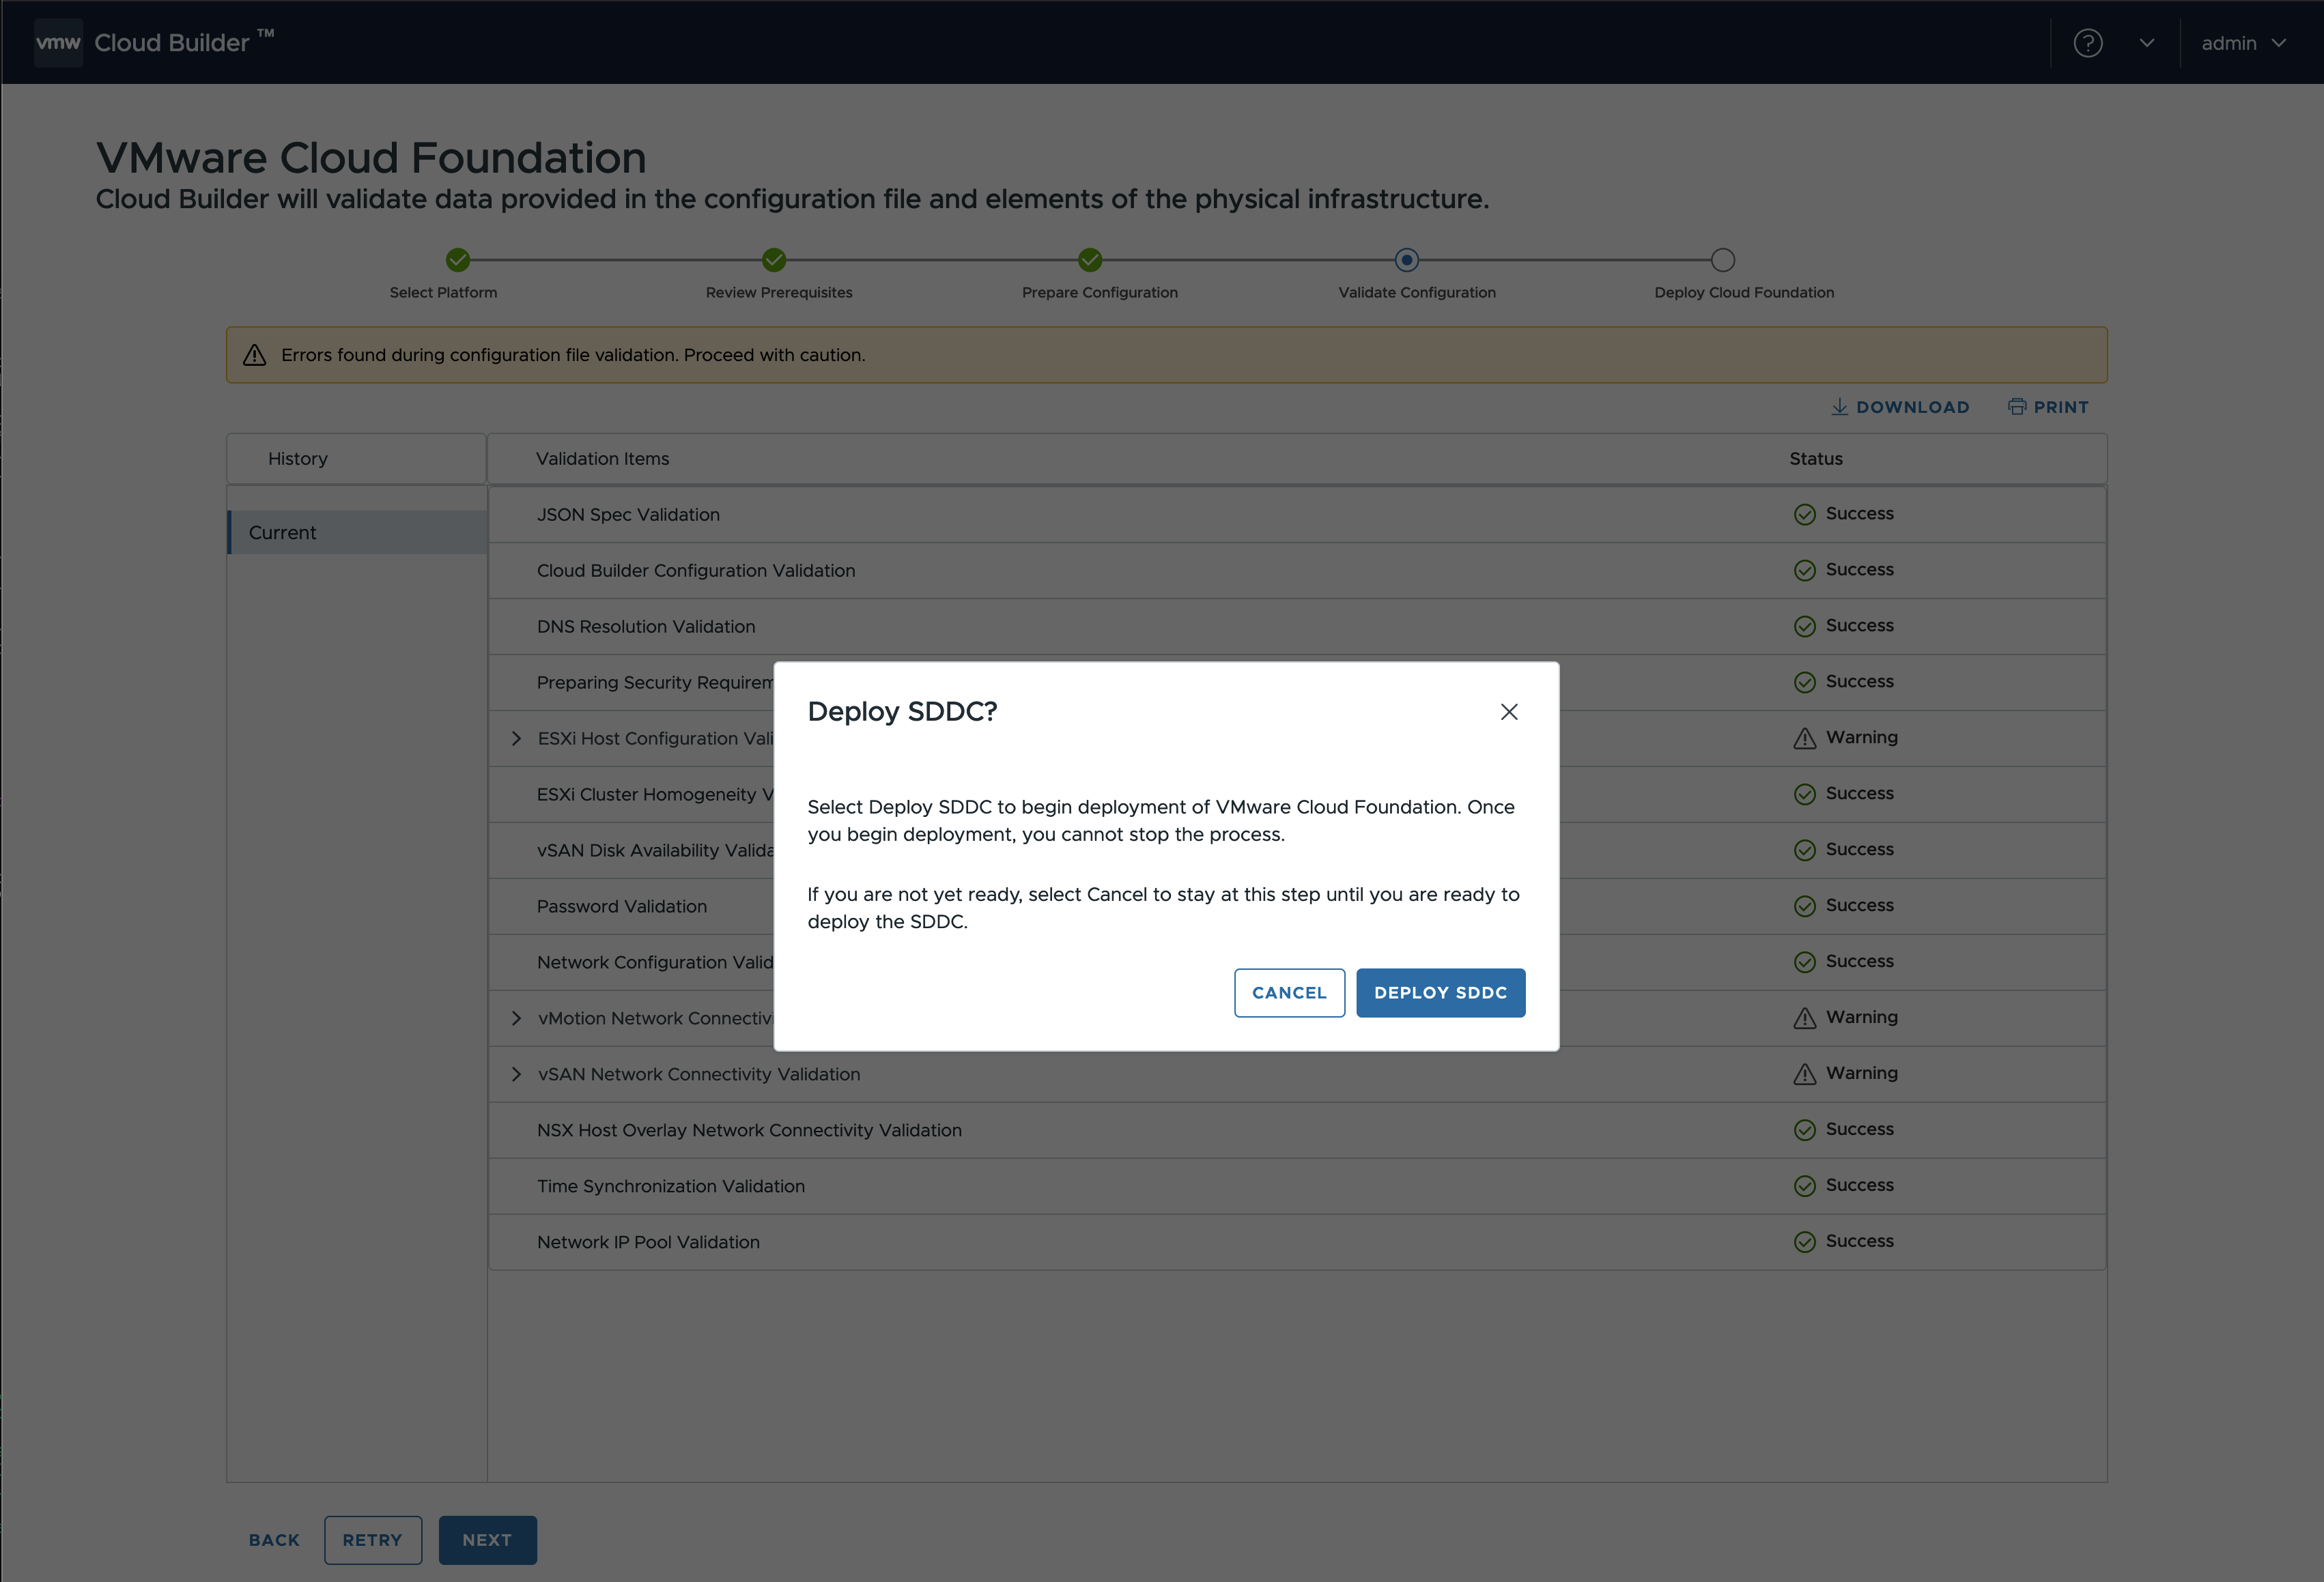Open the admin user dropdown
The image size is (2324, 1582).
pyautogui.click(x=2243, y=43)
